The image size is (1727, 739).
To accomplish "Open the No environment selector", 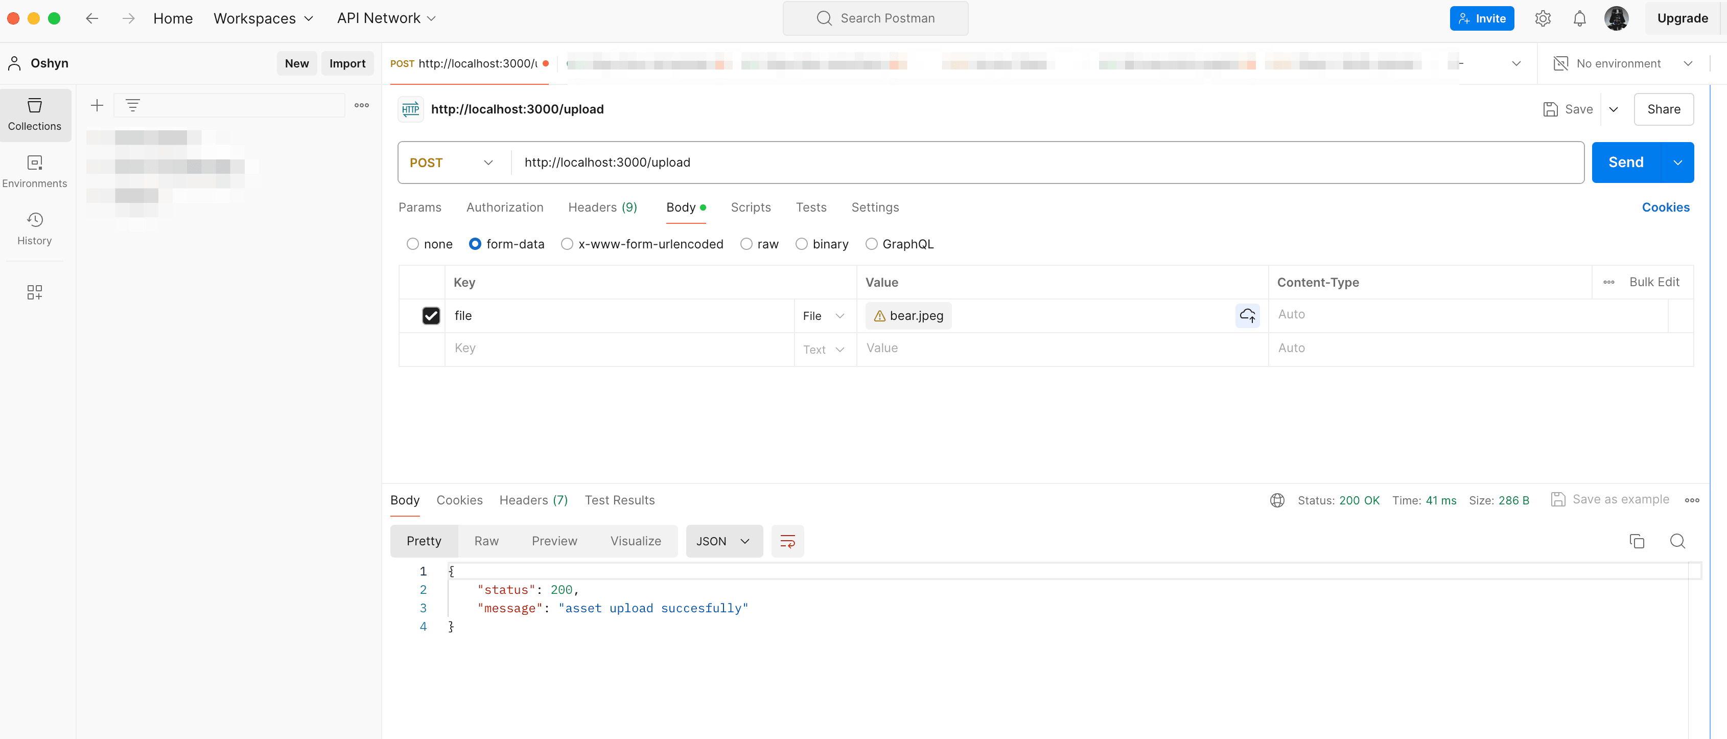I will tap(1623, 63).
